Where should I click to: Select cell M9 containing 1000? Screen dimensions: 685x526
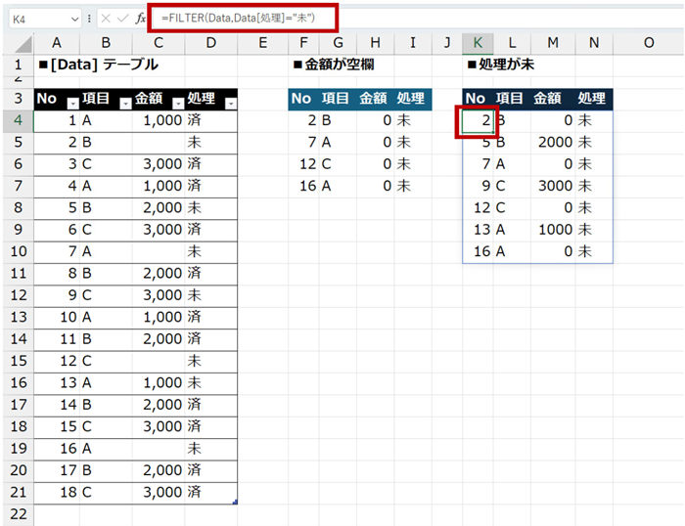pyautogui.click(x=553, y=229)
